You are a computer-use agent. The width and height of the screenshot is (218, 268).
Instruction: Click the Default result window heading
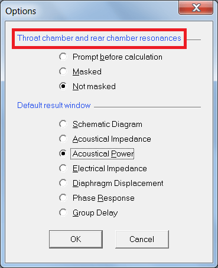click(54, 105)
